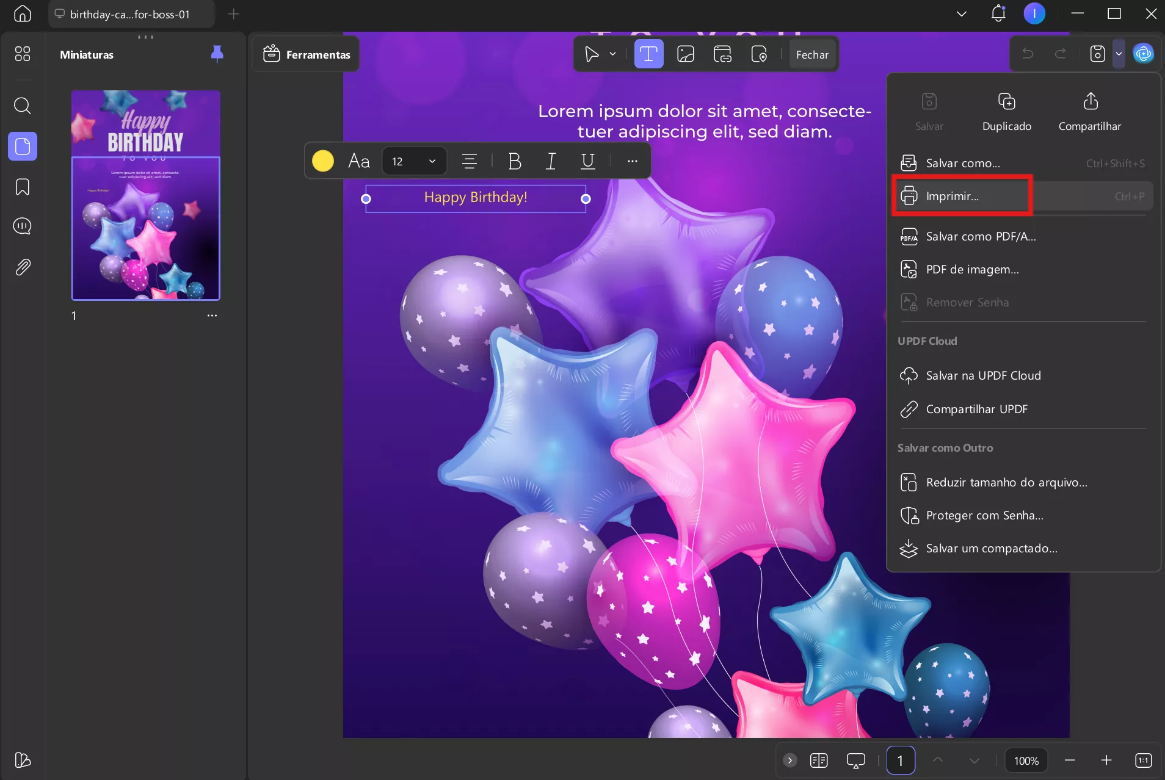Open the search panel in sidebar
This screenshot has height=780, width=1165.
pyautogui.click(x=23, y=106)
